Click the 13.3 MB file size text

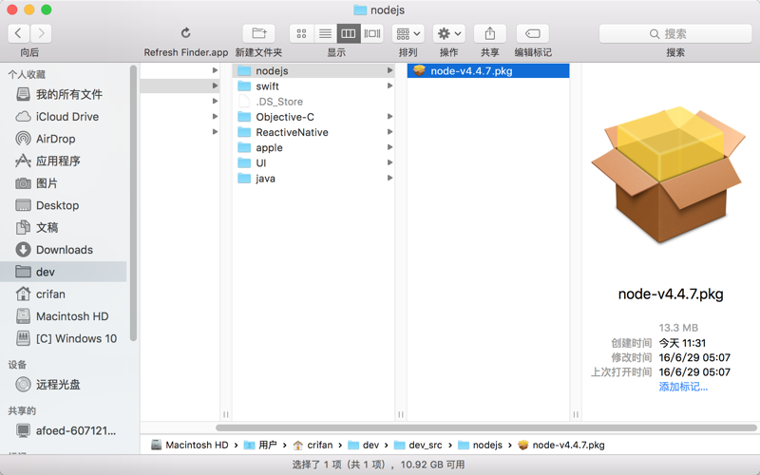[x=678, y=328]
